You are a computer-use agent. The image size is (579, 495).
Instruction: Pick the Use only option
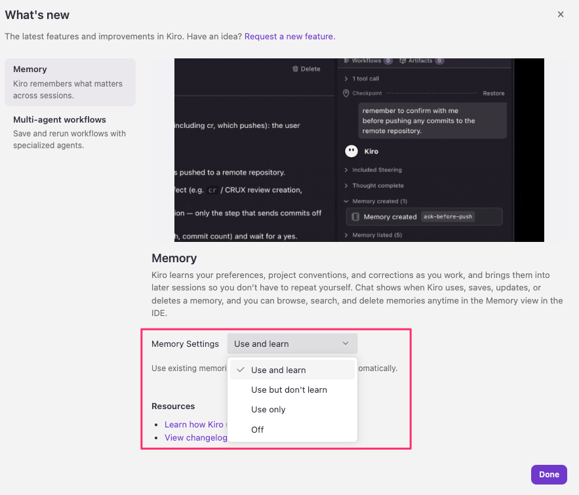[x=292, y=409]
